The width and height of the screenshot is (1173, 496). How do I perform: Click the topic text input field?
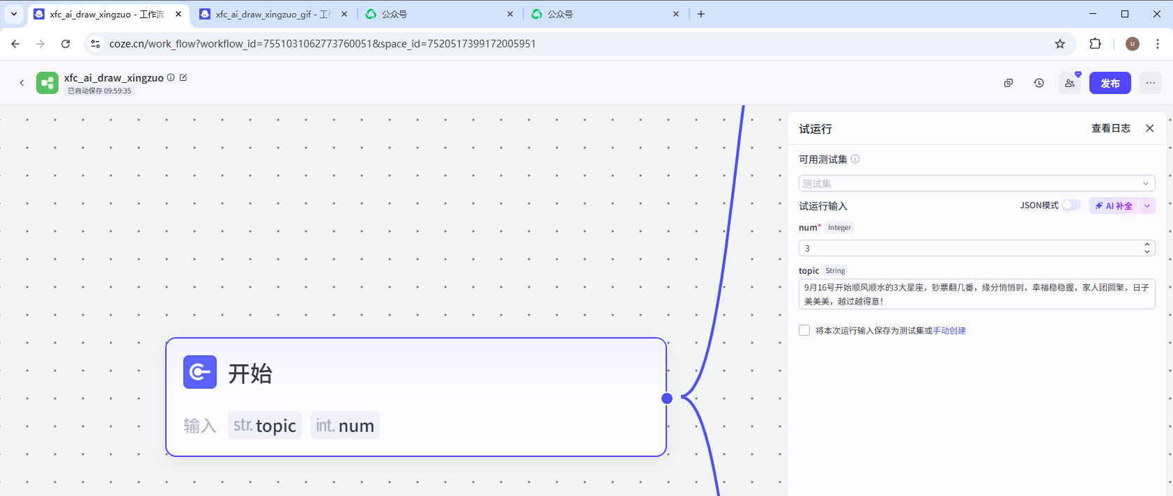(977, 294)
